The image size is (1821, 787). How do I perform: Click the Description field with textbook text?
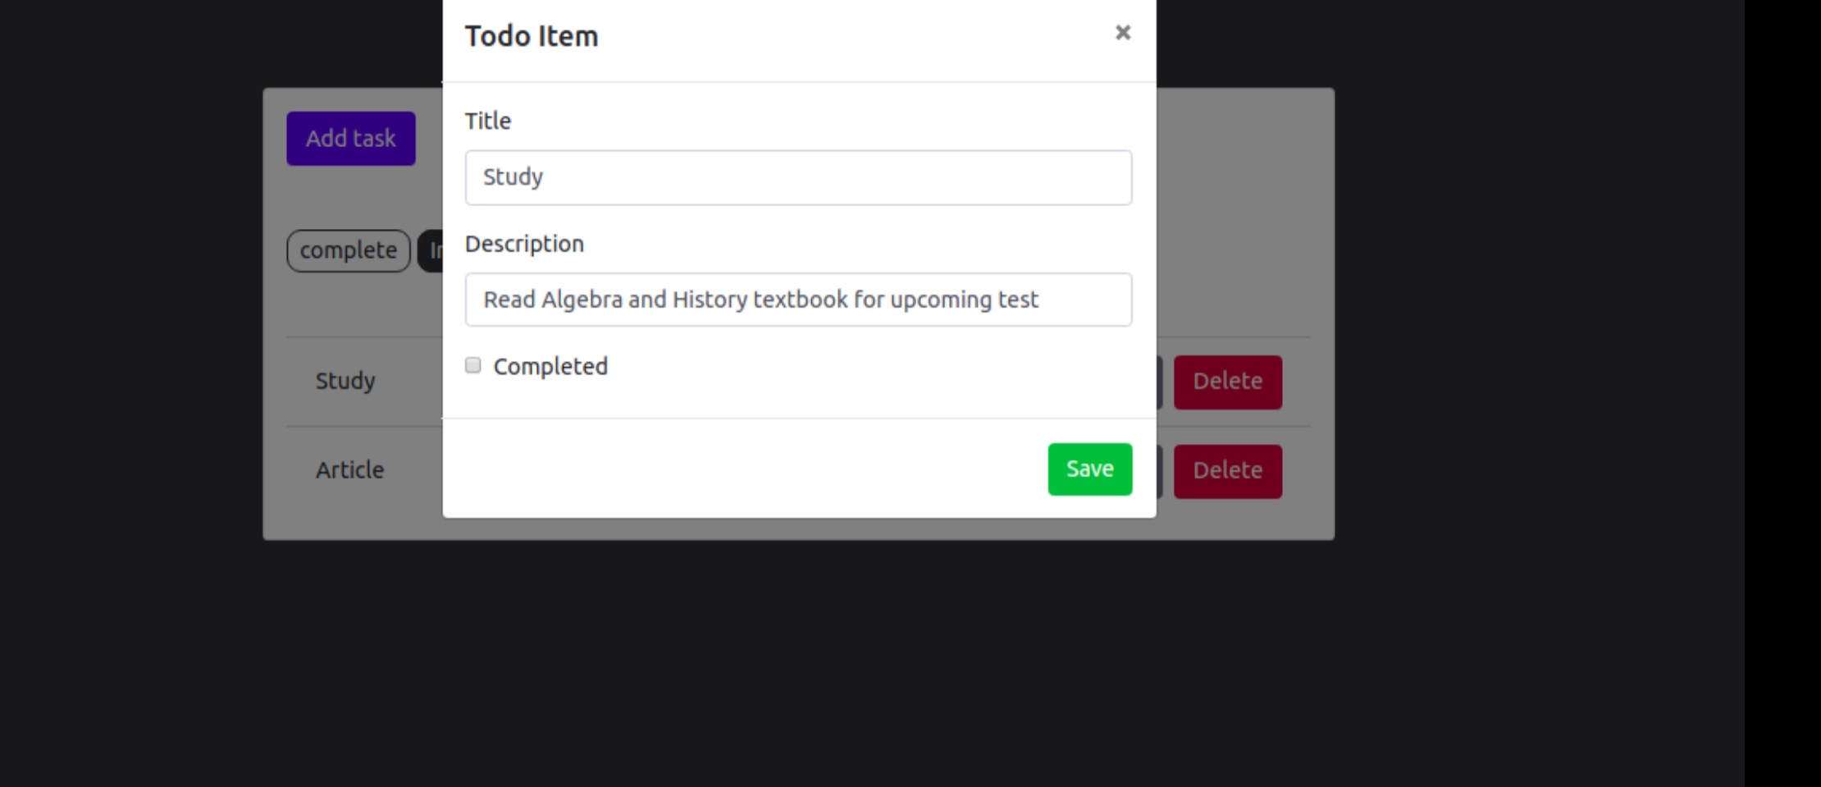pyautogui.click(x=798, y=300)
